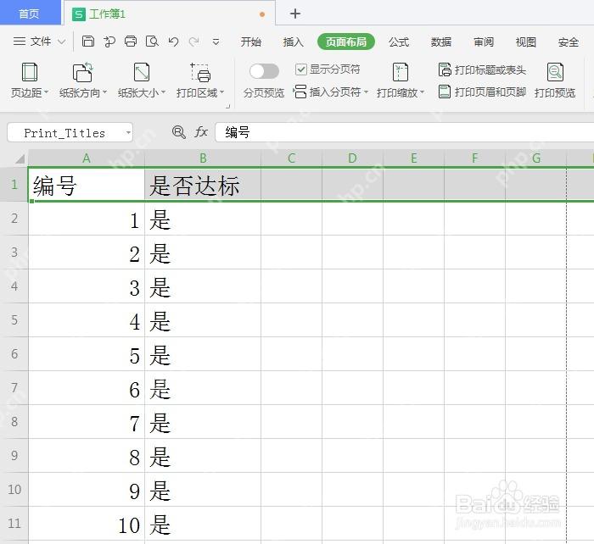The width and height of the screenshot is (594, 544).
Task: Click the Redo arrow icon
Action: (x=194, y=42)
